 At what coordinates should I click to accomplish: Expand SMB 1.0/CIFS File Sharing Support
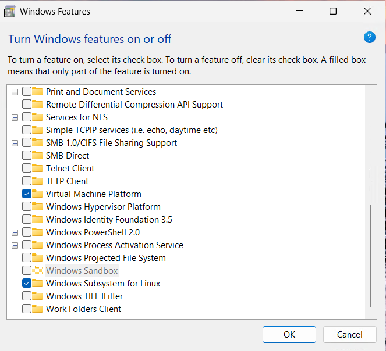(x=15, y=143)
